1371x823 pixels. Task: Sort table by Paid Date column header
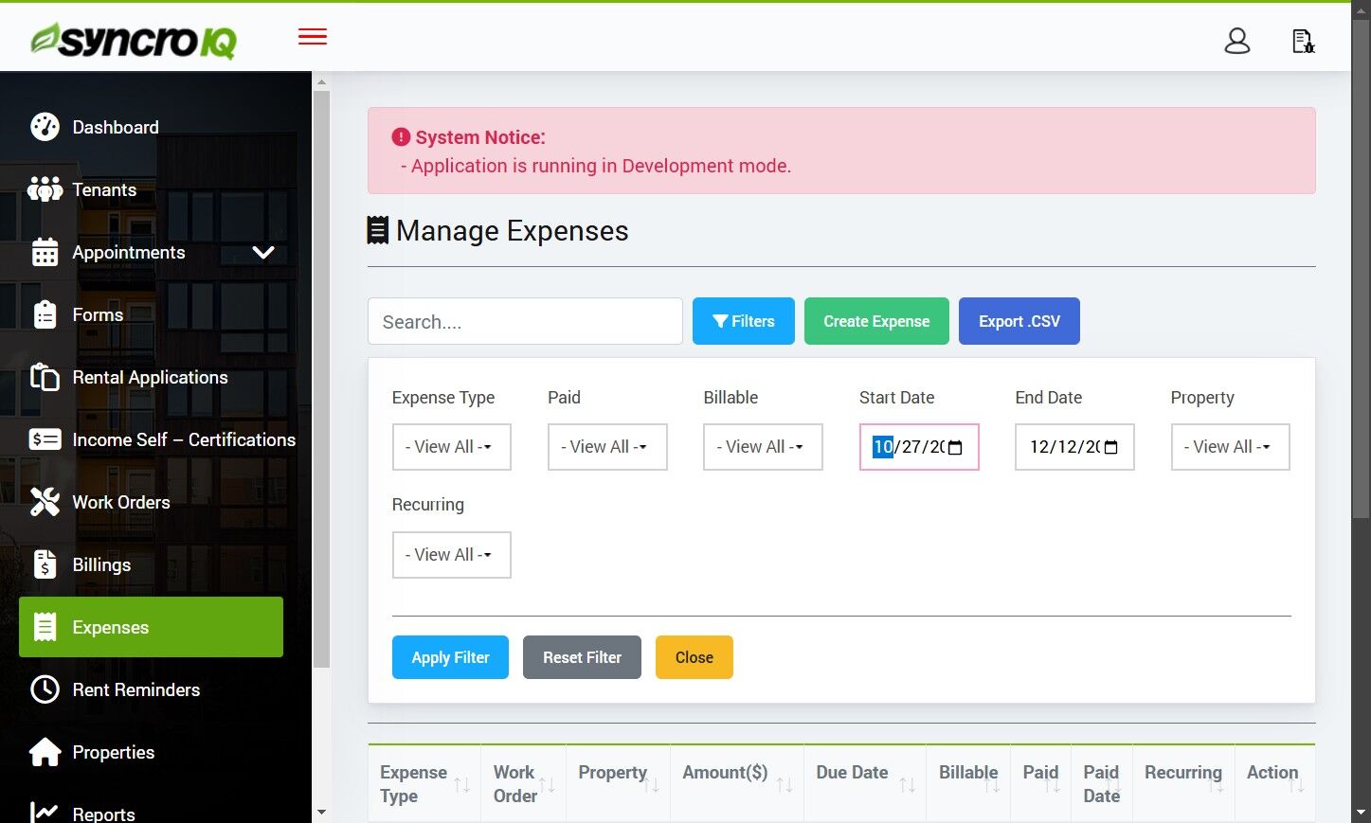pos(1102,784)
